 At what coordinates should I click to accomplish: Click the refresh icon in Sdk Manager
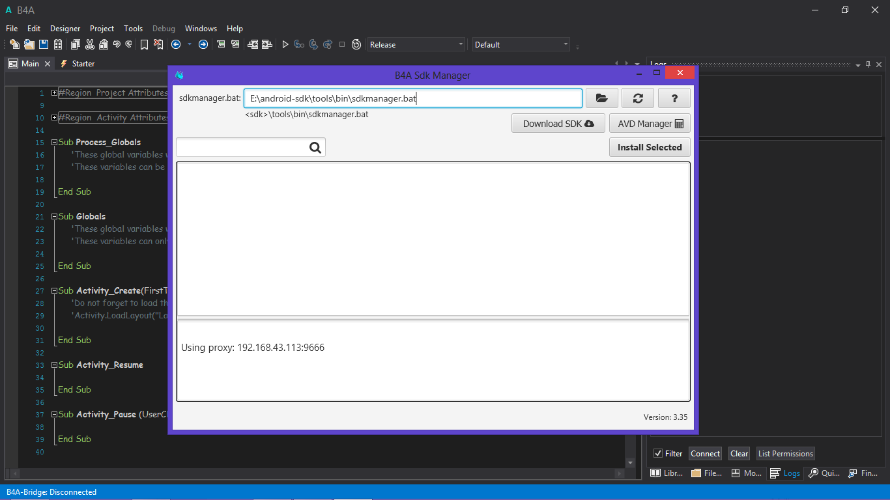[638, 98]
